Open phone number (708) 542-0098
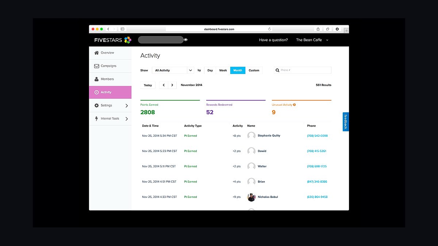Image resolution: width=438 pixels, height=246 pixels. tap(317, 136)
